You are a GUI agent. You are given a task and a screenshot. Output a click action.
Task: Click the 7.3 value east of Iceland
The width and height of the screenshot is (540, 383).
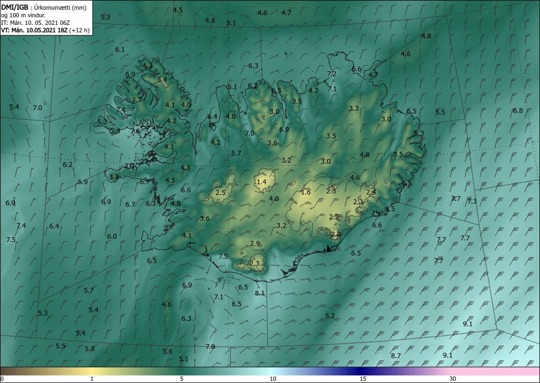click(x=472, y=201)
